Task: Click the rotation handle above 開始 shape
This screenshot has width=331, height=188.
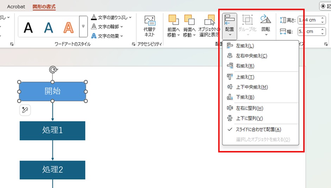Action: click(x=53, y=69)
